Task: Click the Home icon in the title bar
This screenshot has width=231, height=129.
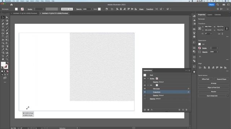Action: click(x=12, y=5)
